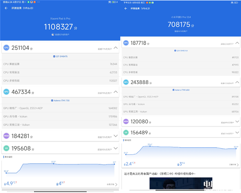Click the GPU badge icon next to 243888

tap(126, 82)
